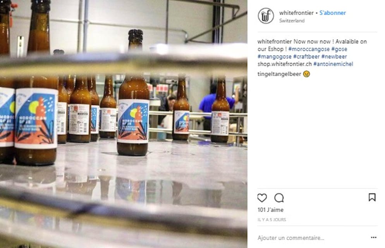Image resolution: width=385 pixels, height=248 pixels.
Task: Open the whitefrontier name in the caption
Action: pos(275,41)
